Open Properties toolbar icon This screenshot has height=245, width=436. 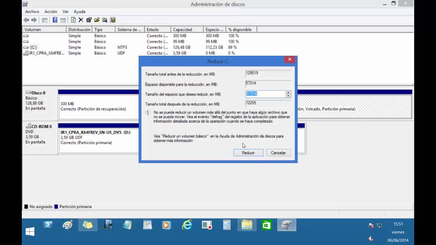89,20
